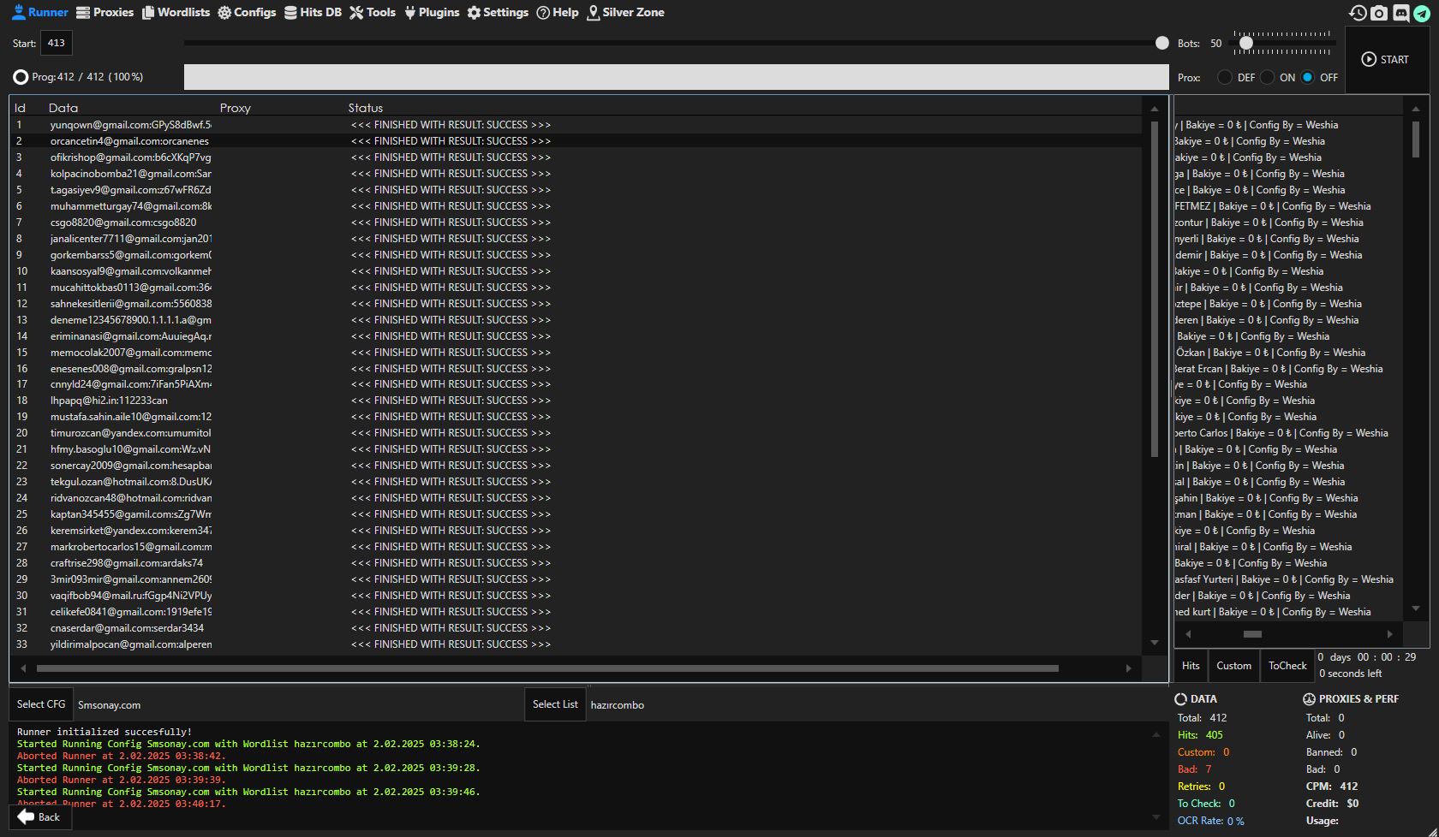Click the Plugins plug icon
This screenshot has height=837, width=1439.
(409, 12)
